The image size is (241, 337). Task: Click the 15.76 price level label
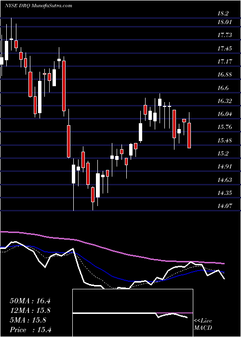pyautogui.click(x=225, y=127)
